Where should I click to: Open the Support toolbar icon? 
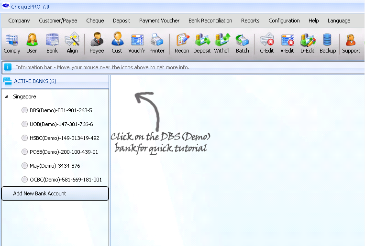[351, 43]
